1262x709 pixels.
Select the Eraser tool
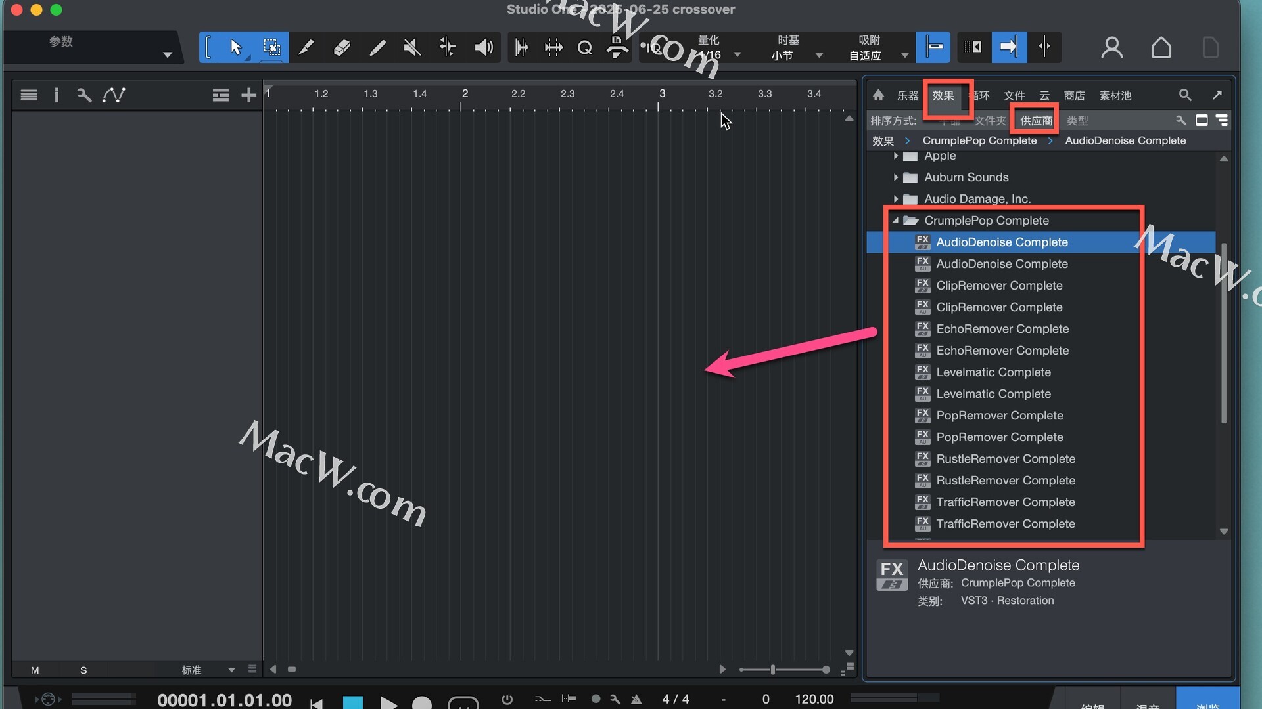pos(342,47)
